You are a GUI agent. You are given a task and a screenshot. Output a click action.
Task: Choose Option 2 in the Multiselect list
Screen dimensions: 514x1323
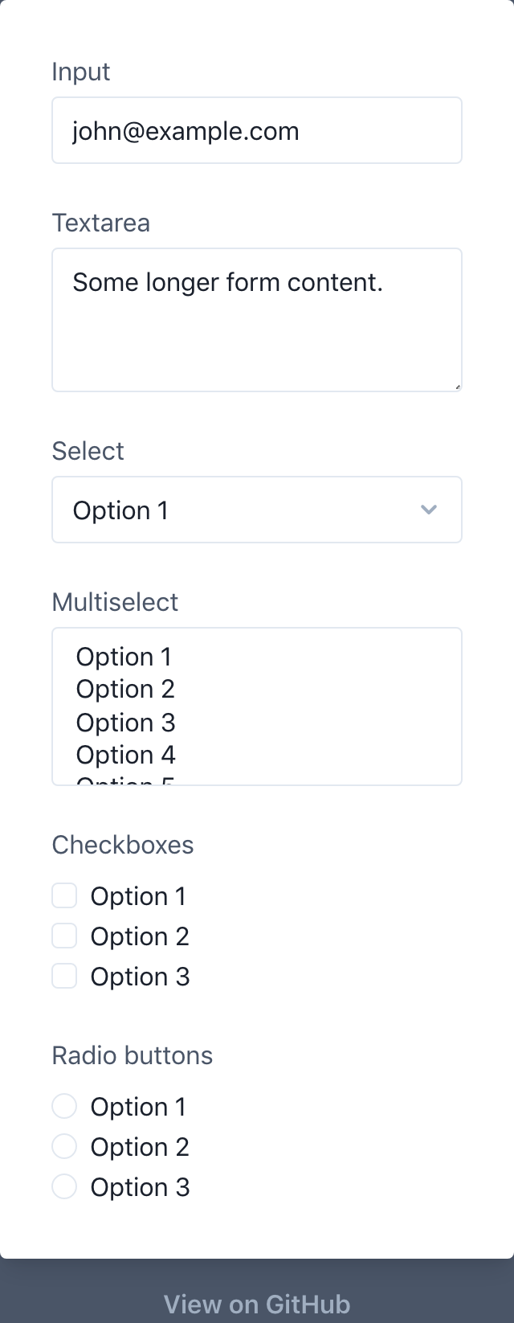tap(125, 690)
